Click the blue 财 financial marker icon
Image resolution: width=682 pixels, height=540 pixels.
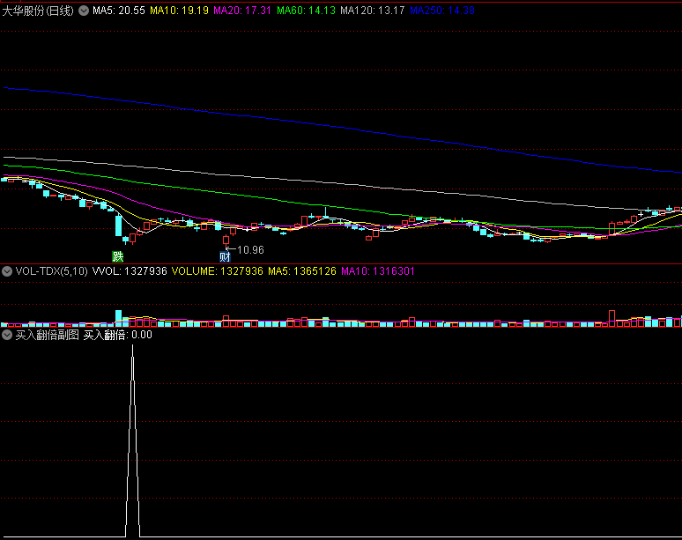coord(225,256)
